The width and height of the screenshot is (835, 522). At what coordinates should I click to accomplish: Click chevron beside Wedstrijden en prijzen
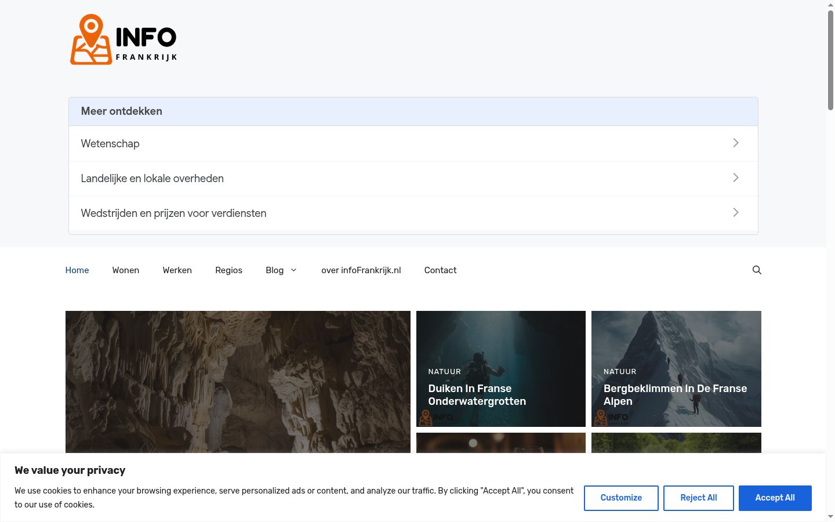click(x=736, y=212)
